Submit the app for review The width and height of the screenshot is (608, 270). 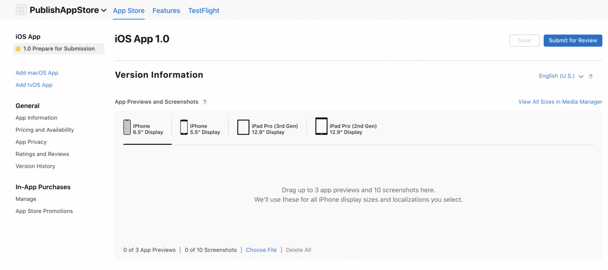pos(572,41)
